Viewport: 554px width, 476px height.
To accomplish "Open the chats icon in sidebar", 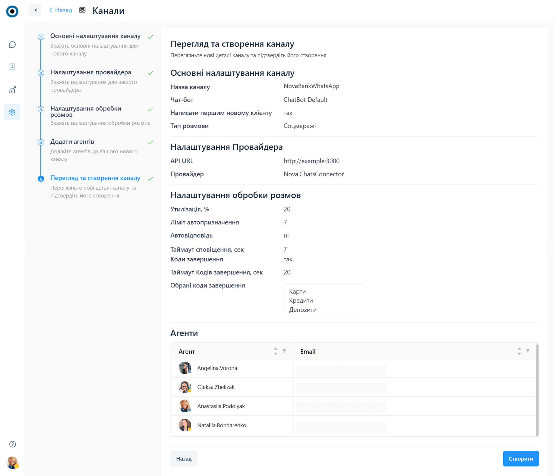I will coord(12,45).
